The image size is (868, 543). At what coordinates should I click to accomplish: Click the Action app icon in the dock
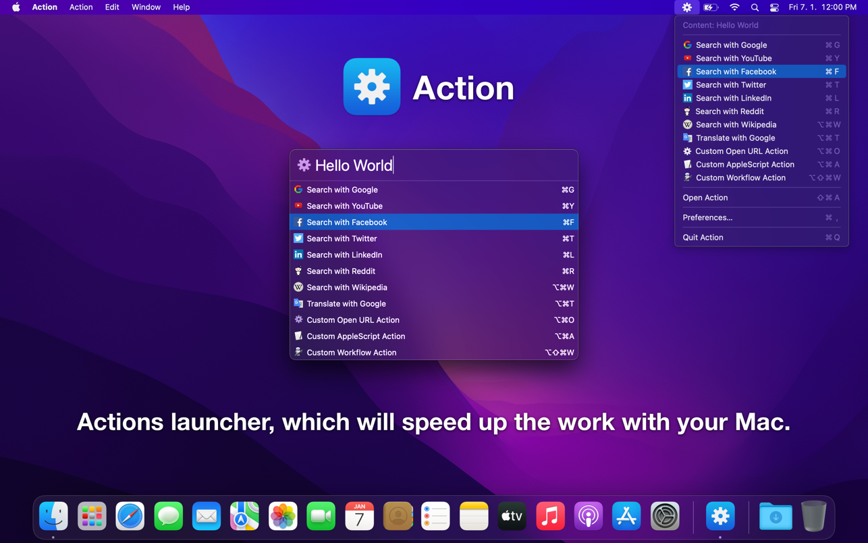(x=720, y=517)
